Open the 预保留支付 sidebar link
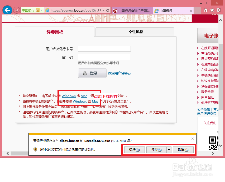Image resolution: width=225 pixels, height=182 pixels. 210,86
